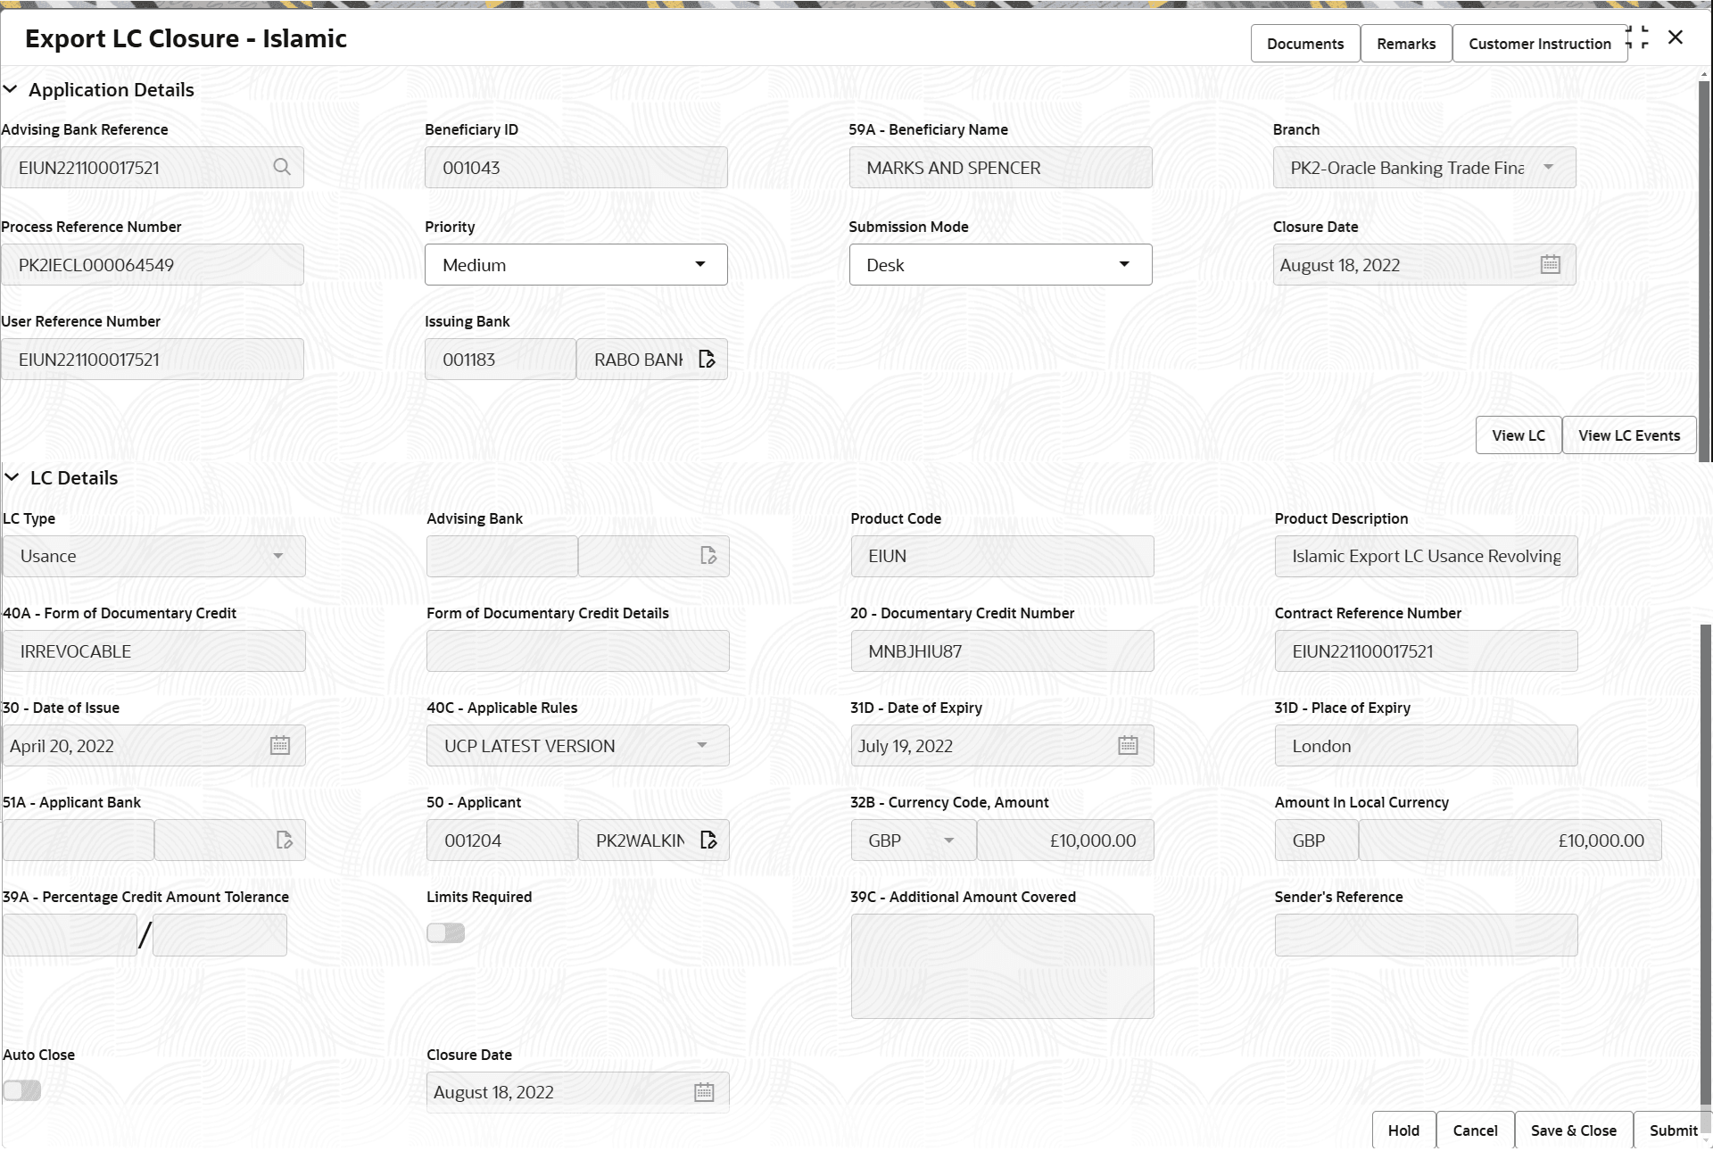Screen dimensions: 1713x1151
Task: Switch to the Remarks tab
Action: point(1406,43)
